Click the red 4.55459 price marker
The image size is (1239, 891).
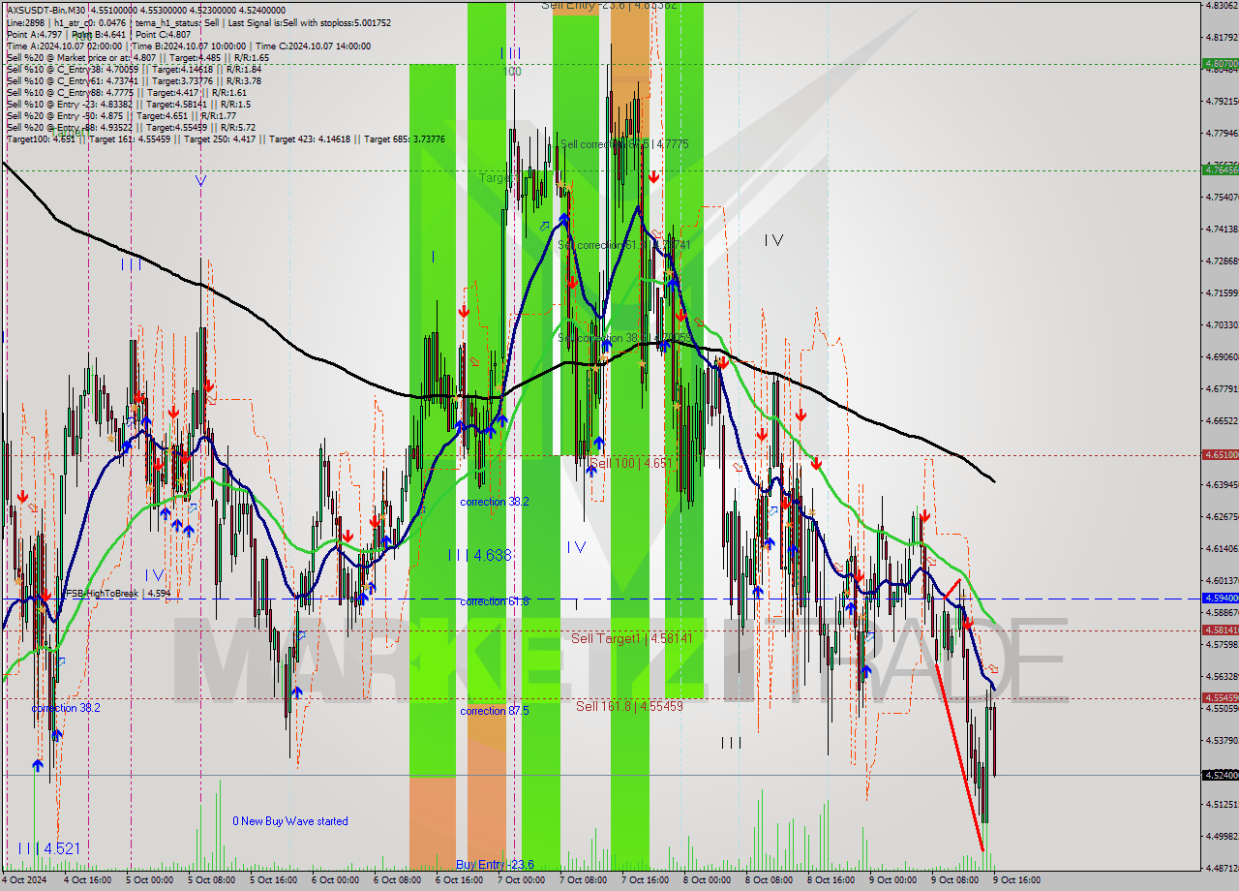pos(1220,697)
